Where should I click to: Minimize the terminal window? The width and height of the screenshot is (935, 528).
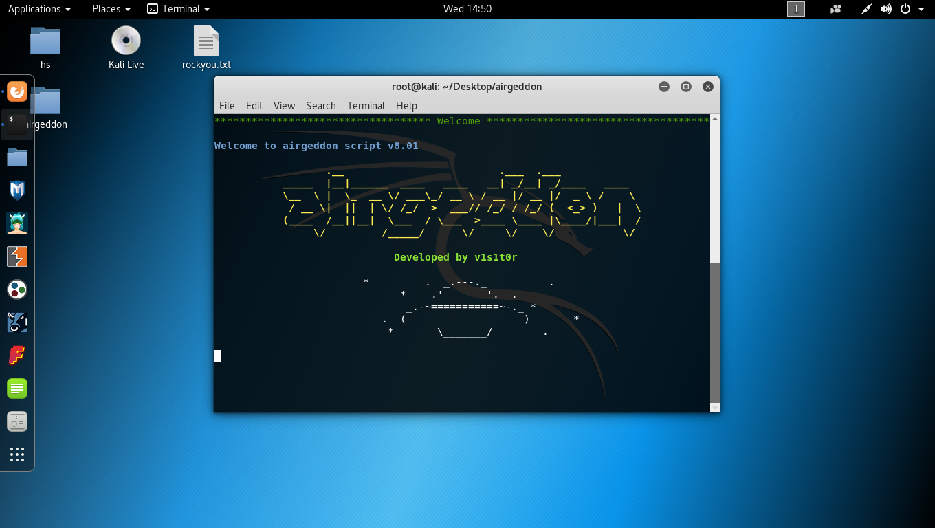pyautogui.click(x=664, y=87)
